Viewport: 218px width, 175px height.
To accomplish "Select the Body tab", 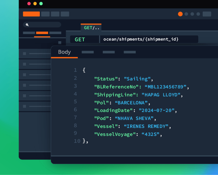I will pos(64,52).
